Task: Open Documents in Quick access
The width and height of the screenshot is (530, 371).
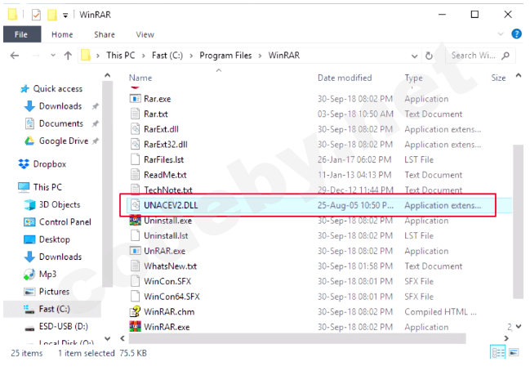Action: (61, 123)
